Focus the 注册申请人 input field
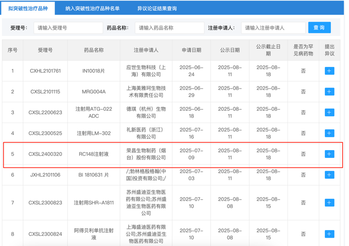This screenshot has height=246, width=349. tap(273, 28)
